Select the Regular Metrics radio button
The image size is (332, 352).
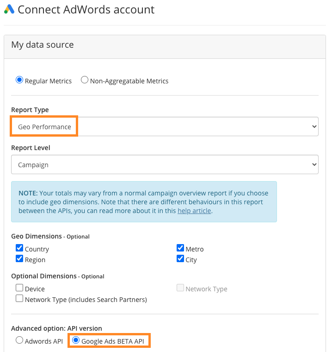click(x=19, y=80)
